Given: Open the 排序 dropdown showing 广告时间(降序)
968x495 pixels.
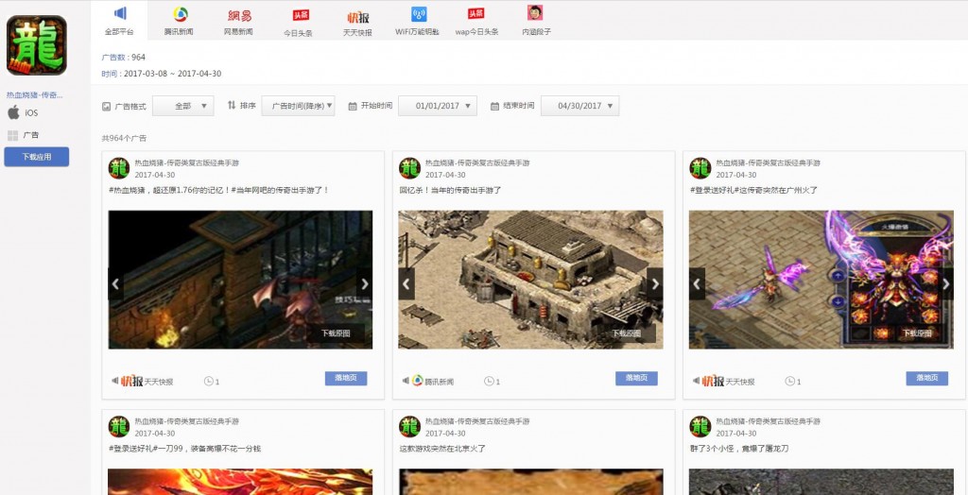Looking at the screenshot, I should [x=298, y=106].
